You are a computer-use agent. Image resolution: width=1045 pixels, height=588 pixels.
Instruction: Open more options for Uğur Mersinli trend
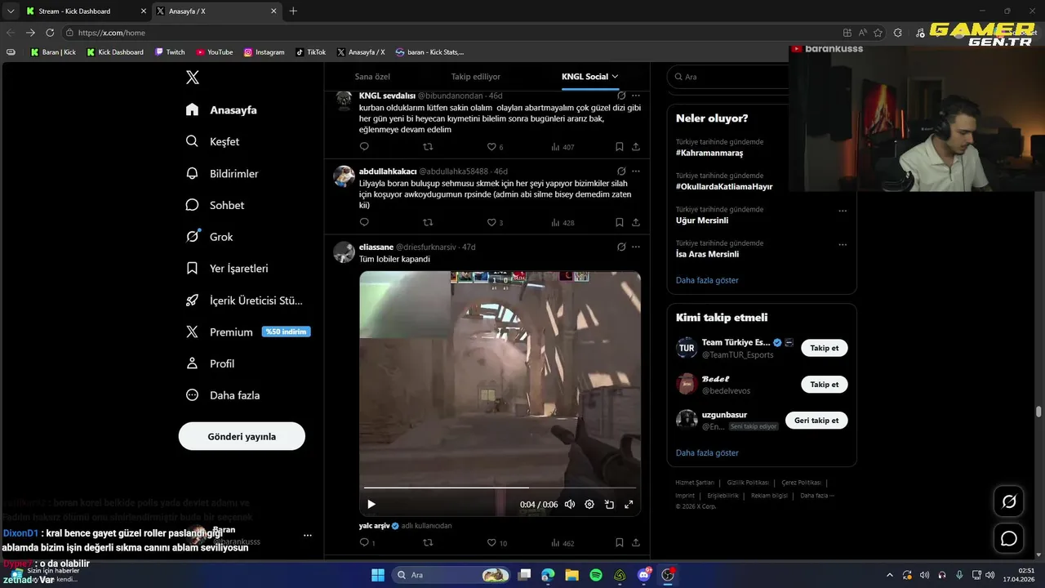pos(843,211)
